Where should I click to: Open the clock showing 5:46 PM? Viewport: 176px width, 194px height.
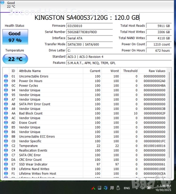pos(163,188)
